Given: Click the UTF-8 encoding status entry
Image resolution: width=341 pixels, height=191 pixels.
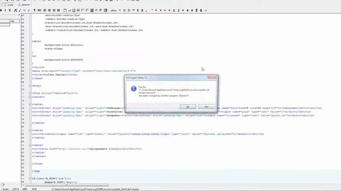Looking at the screenshot, I should [x=15, y=189].
